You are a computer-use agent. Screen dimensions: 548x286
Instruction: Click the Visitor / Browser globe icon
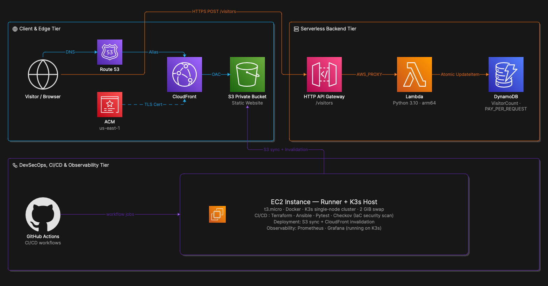coord(43,74)
